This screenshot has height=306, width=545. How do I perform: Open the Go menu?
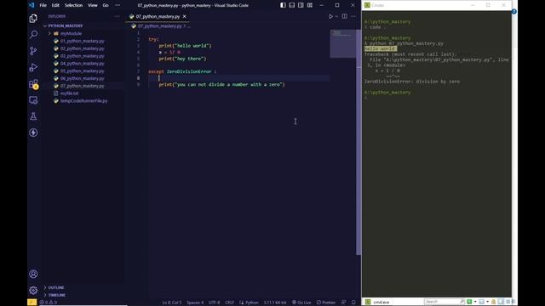coord(106,5)
